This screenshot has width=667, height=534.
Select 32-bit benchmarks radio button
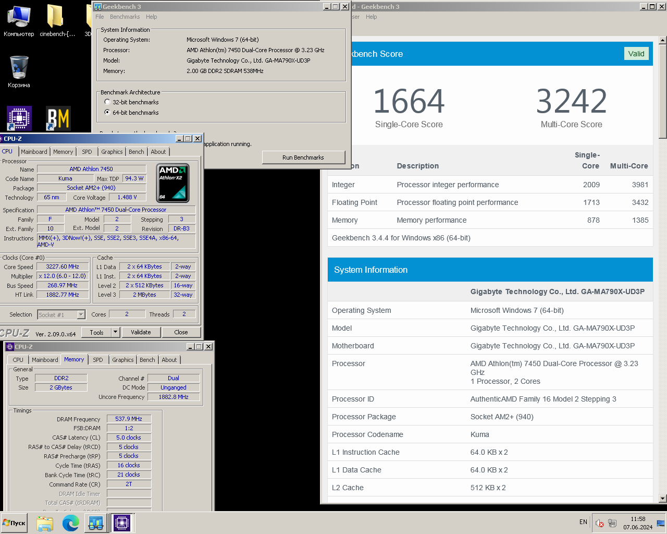107,102
